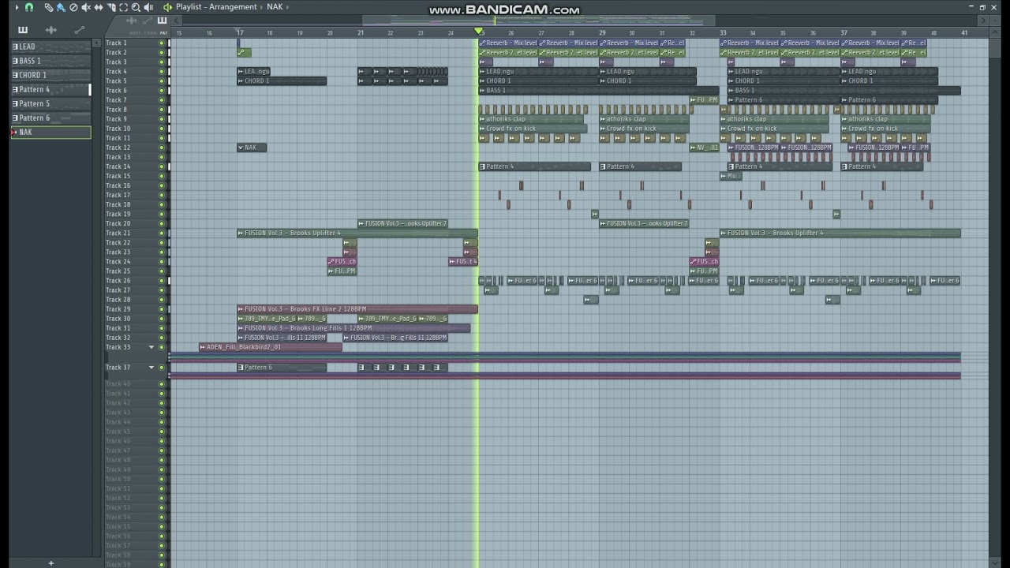Select the FUSION Brooks Long Fills 1 128BPM clip
This screenshot has height=568, width=1010.
[x=353, y=328]
